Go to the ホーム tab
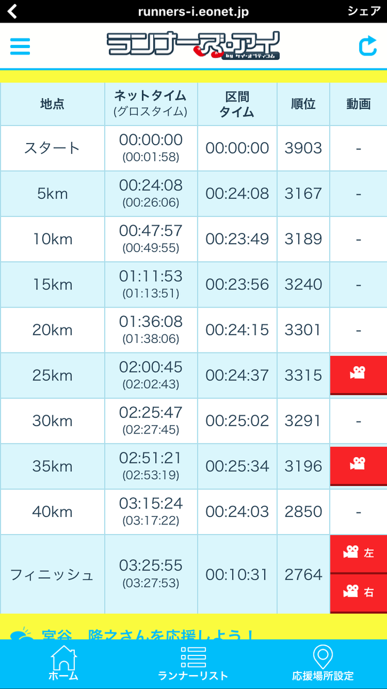This screenshot has height=689, width=387. [64, 663]
